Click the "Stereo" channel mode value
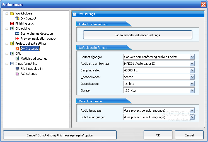Screen dimensions: 208x142 129,77
